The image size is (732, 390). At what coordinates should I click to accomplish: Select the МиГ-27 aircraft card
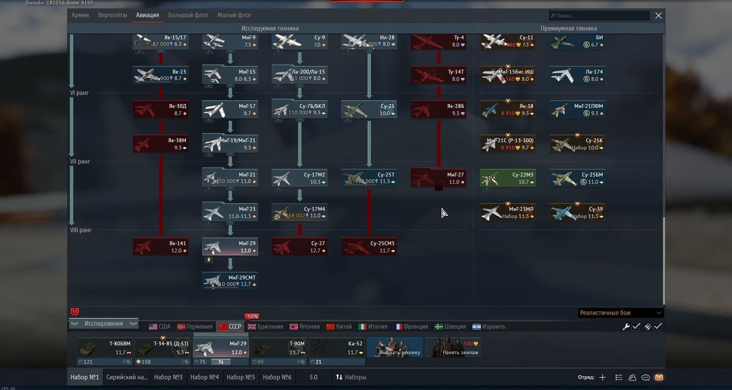[438, 178]
